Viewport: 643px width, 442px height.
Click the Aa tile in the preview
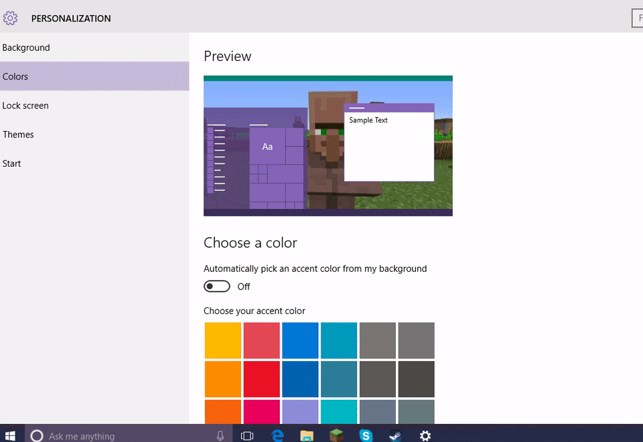coord(267,147)
